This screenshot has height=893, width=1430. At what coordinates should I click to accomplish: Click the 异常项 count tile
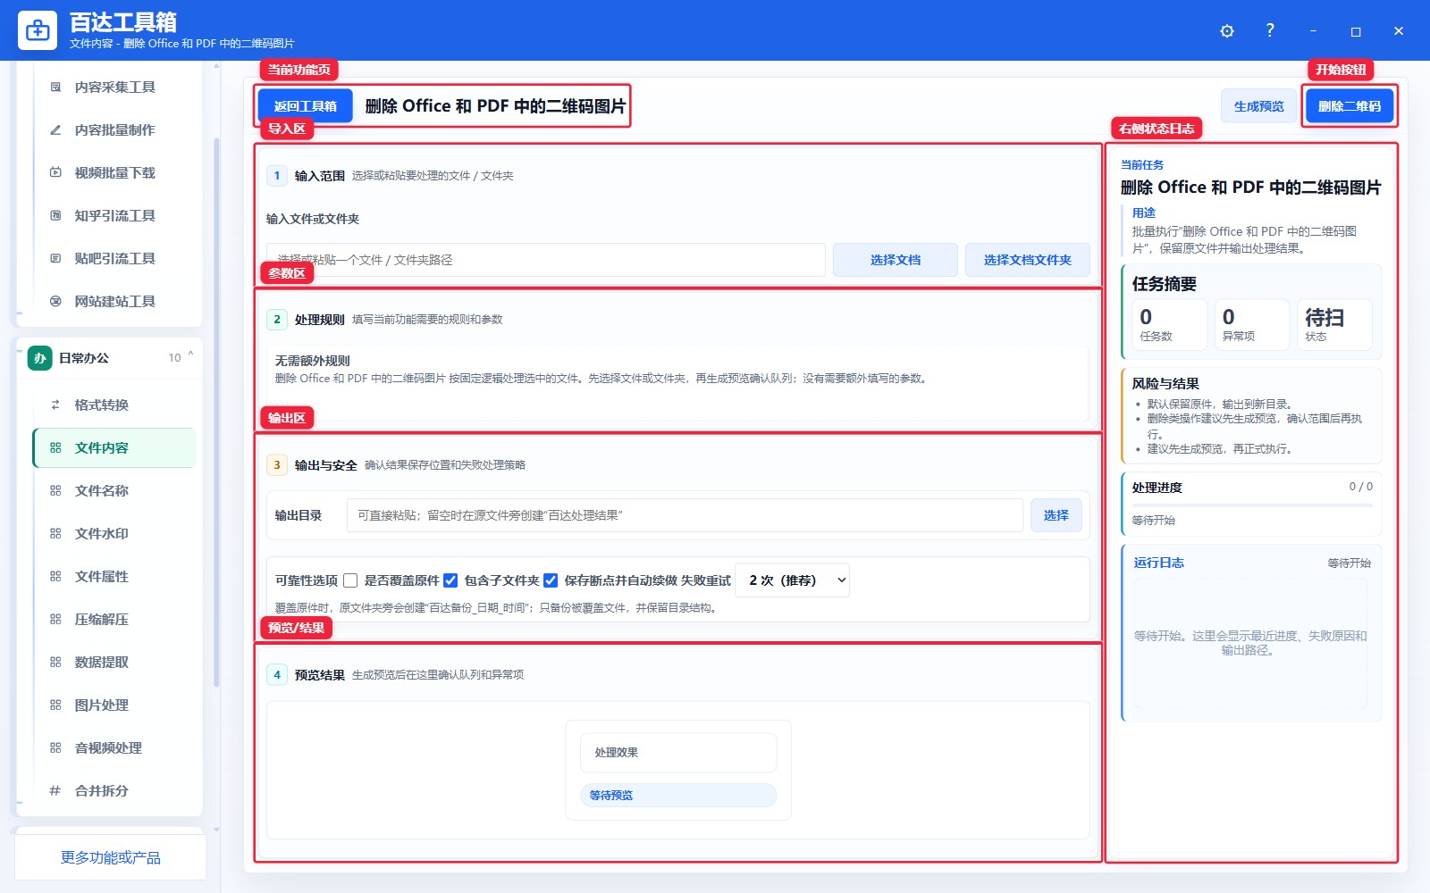pyautogui.click(x=1252, y=324)
